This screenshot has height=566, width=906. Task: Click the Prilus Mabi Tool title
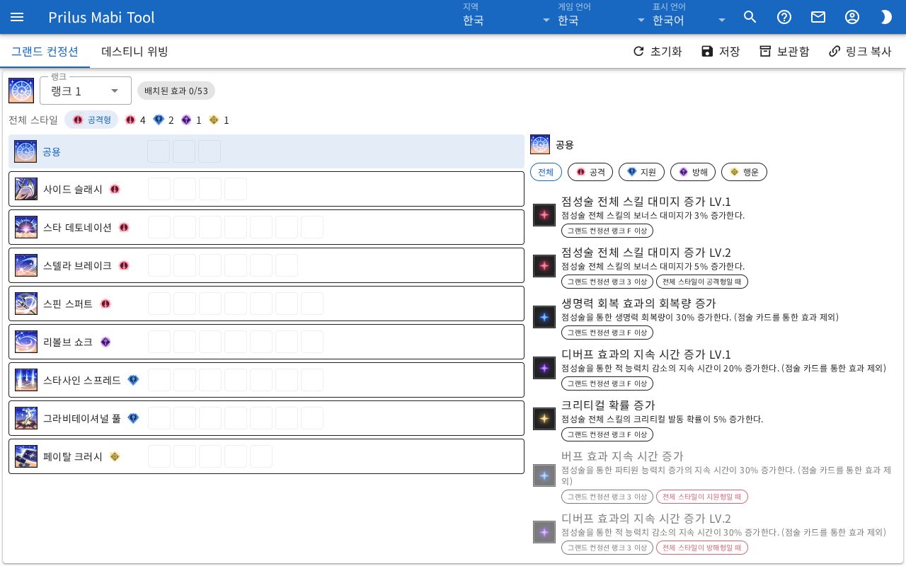point(101,17)
